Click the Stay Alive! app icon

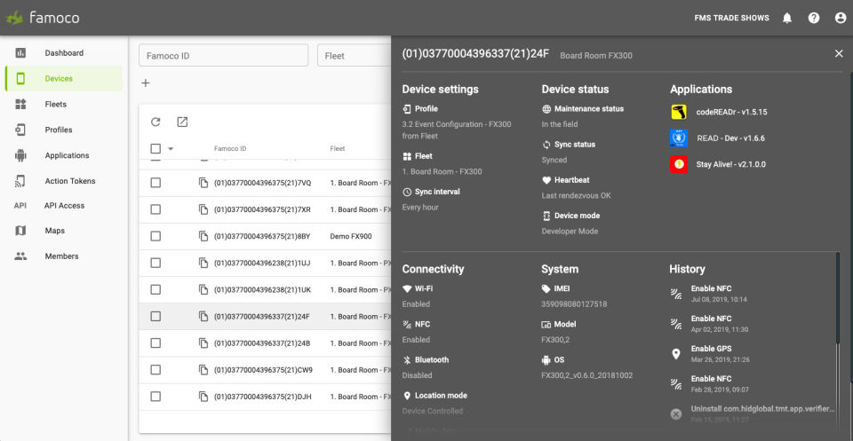tap(679, 164)
